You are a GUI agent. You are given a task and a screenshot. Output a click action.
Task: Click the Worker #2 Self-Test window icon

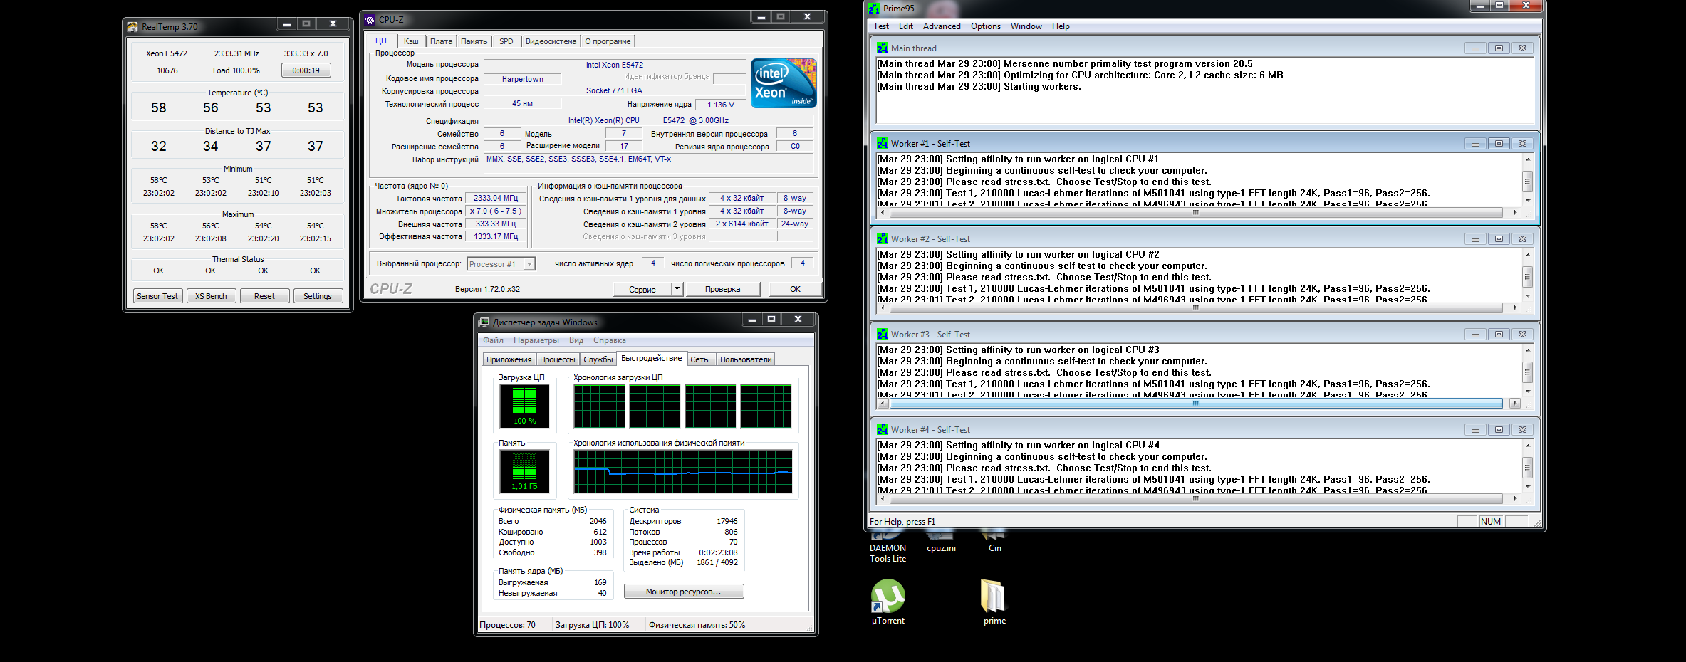click(x=883, y=239)
